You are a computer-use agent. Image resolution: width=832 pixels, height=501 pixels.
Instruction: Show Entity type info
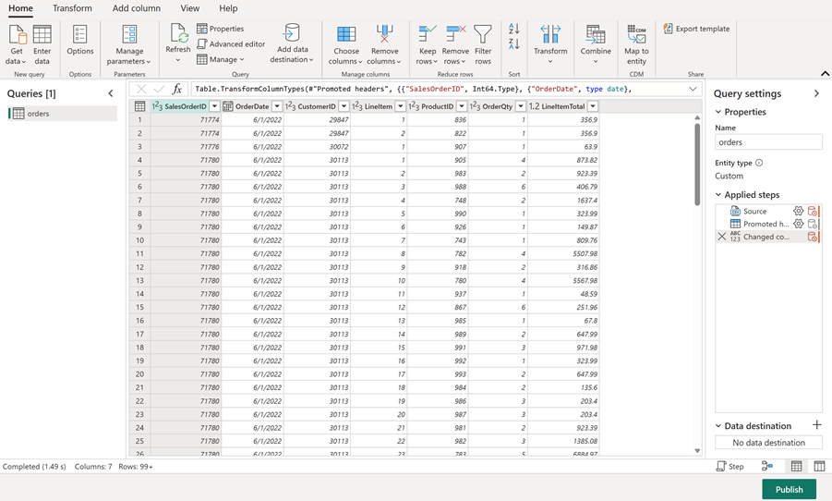[x=759, y=163]
